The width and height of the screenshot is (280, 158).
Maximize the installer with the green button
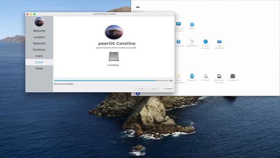pos(35,14)
